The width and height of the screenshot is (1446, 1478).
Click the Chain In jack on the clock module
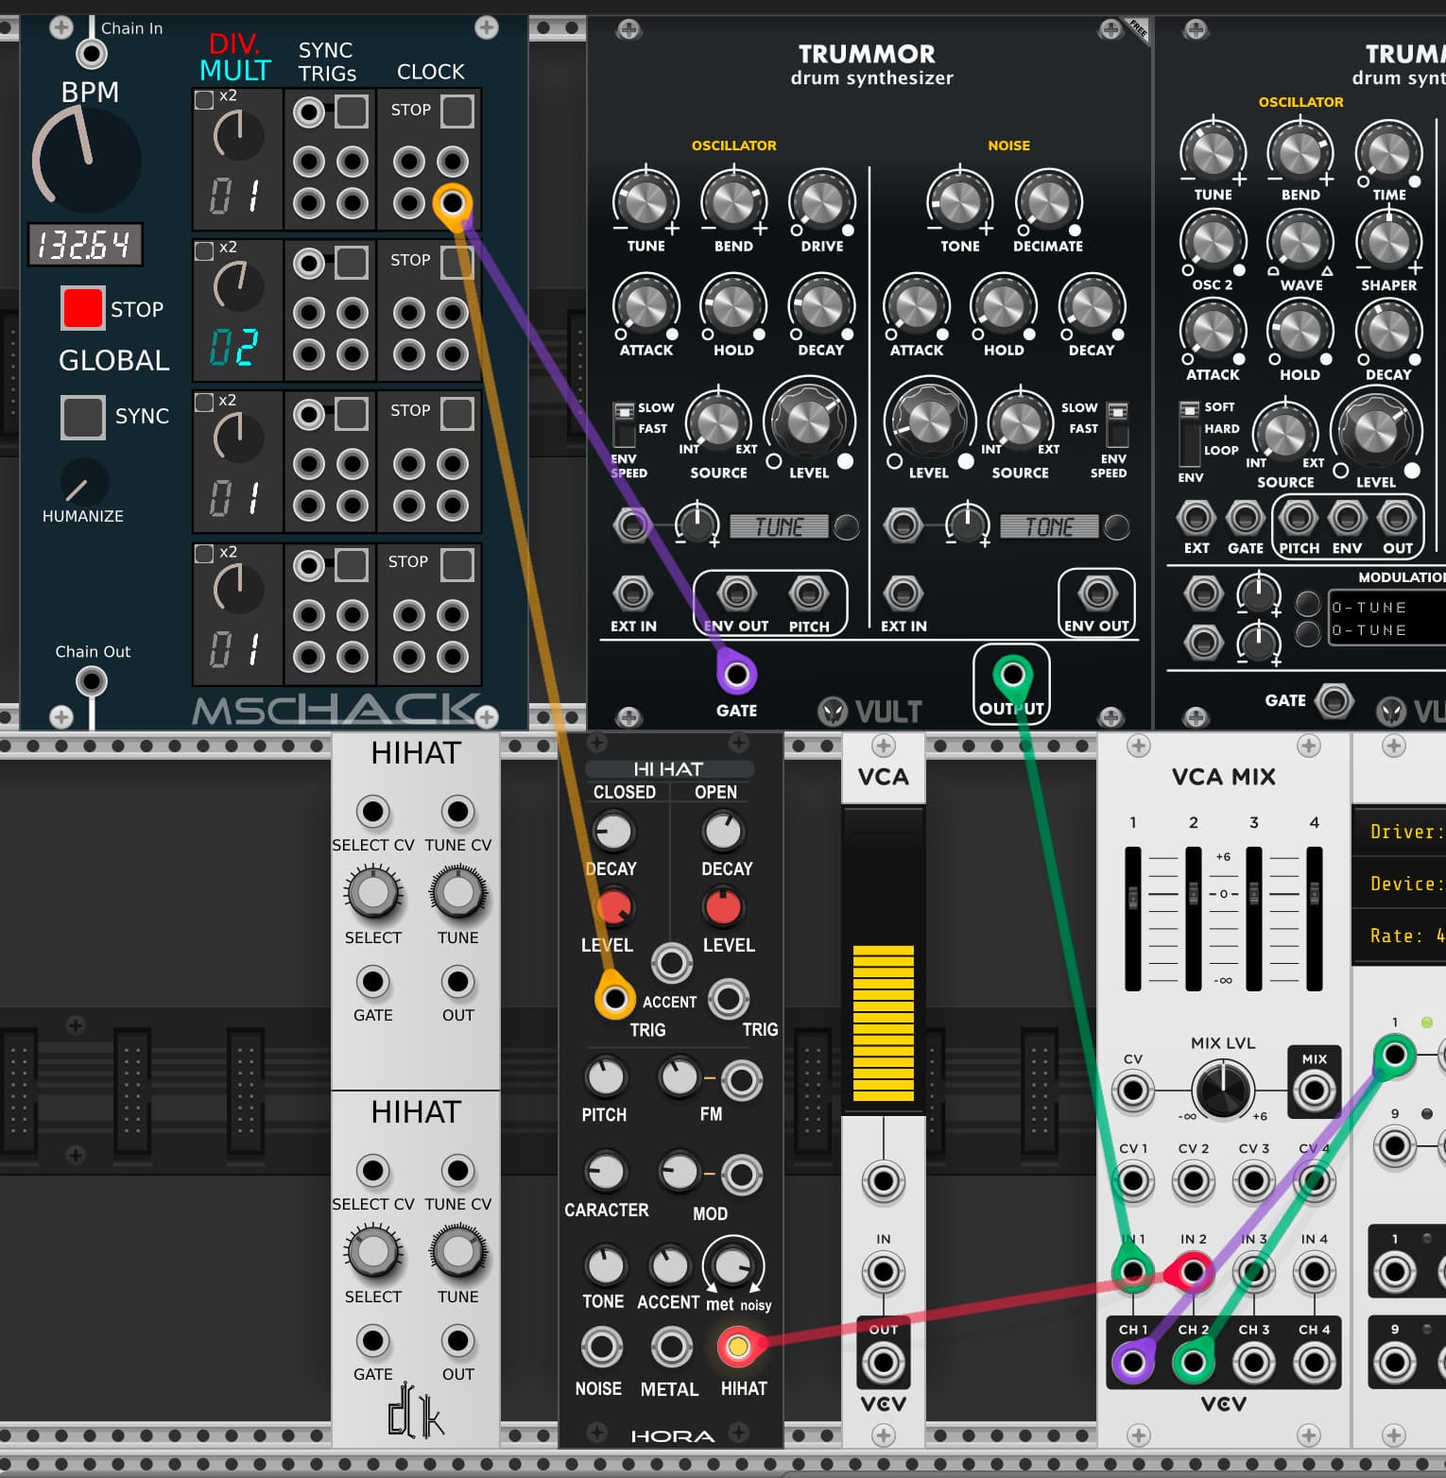point(91,54)
